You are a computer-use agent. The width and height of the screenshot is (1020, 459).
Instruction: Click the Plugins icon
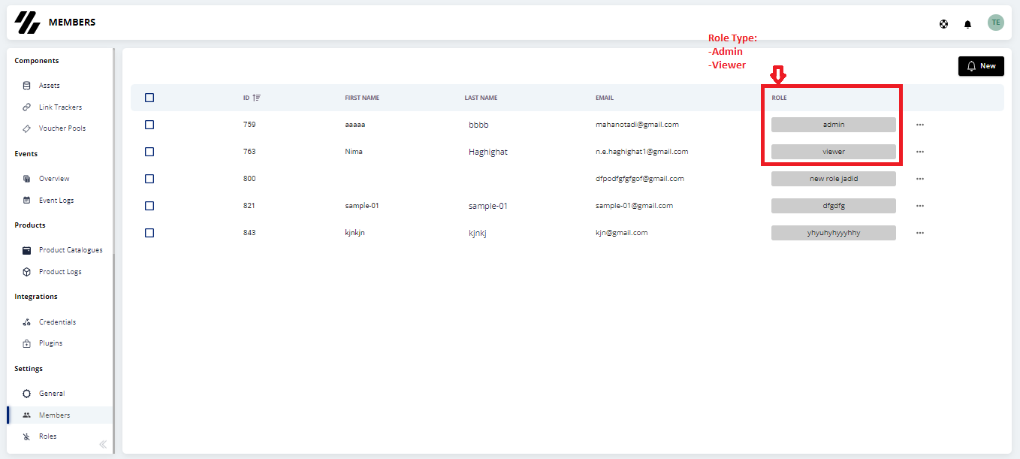pos(27,343)
